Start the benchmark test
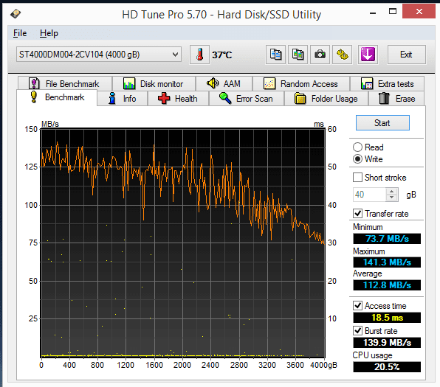 tap(382, 123)
